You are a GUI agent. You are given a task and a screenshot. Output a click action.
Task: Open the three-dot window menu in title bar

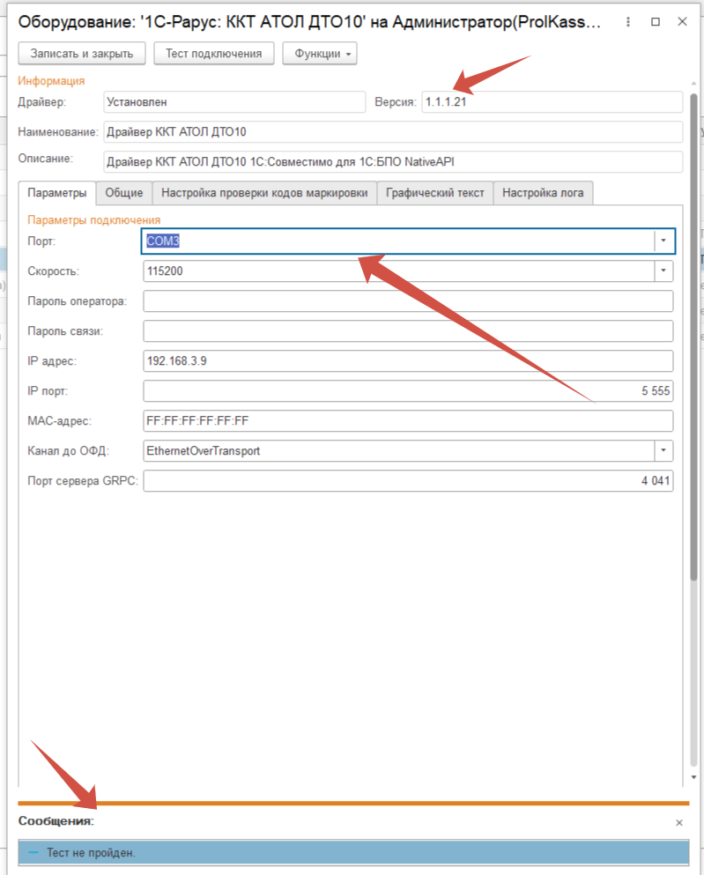pos(626,21)
